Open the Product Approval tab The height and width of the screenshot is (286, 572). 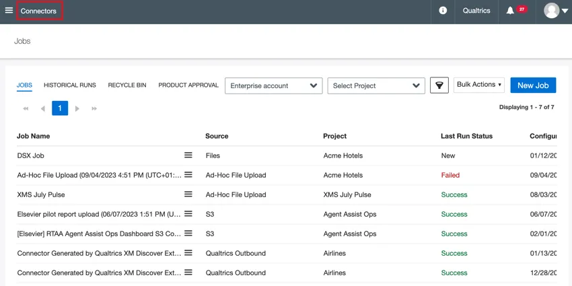pyautogui.click(x=188, y=85)
